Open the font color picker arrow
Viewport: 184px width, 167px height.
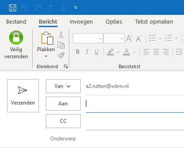[134, 52]
